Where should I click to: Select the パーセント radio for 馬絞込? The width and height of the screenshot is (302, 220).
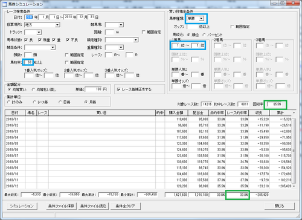click(204, 35)
